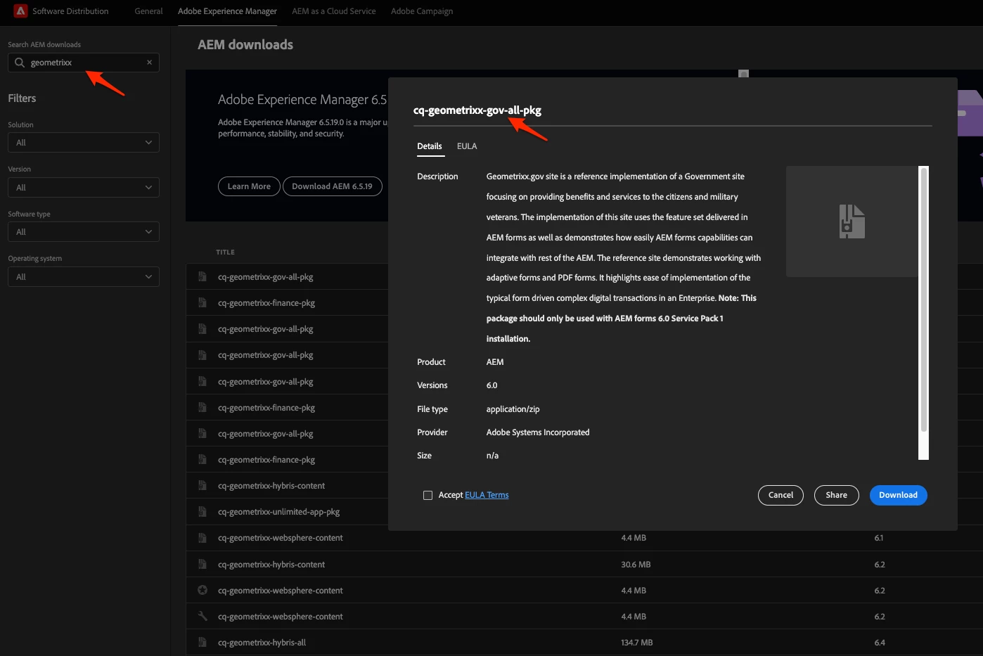Click the package icon for the websphere-content 6.1 row
This screenshot has height=656, width=983.
click(203, 538)
